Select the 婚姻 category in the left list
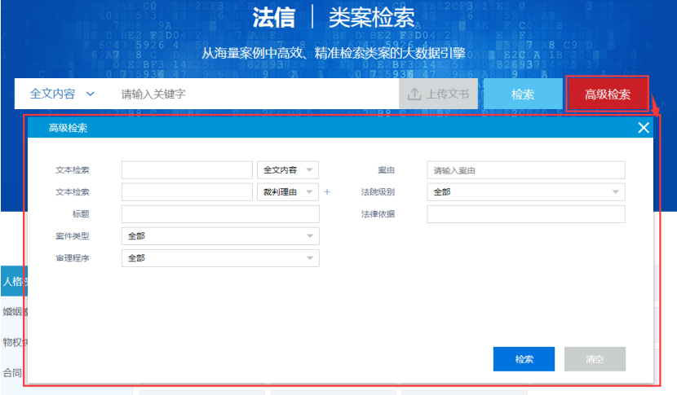This screenshot has width=677, height=395. tap(14, 311)
